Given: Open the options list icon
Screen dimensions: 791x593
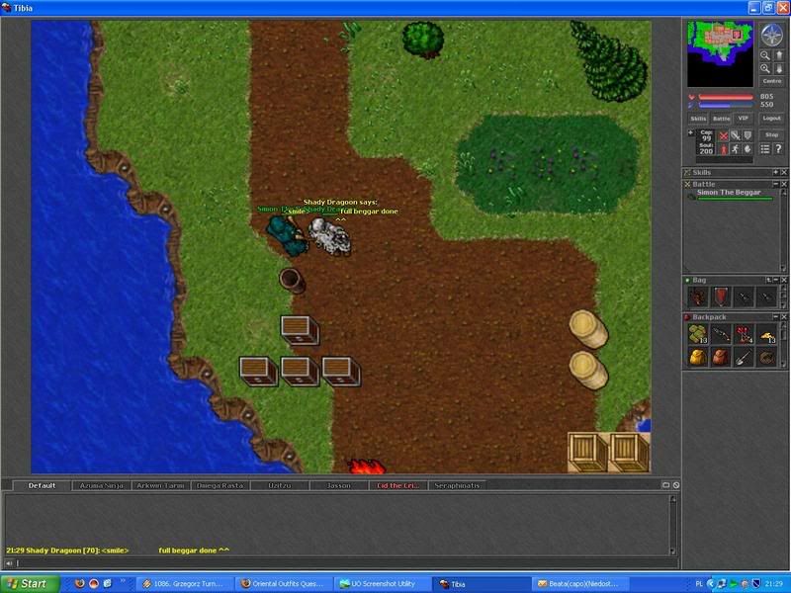Looking at the screenshot, I should (x=765, y=149).
